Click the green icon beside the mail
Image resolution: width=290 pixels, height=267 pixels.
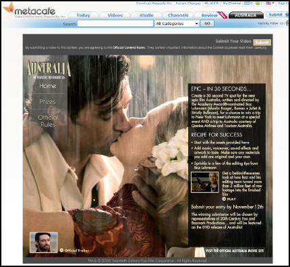pos(258,3)
